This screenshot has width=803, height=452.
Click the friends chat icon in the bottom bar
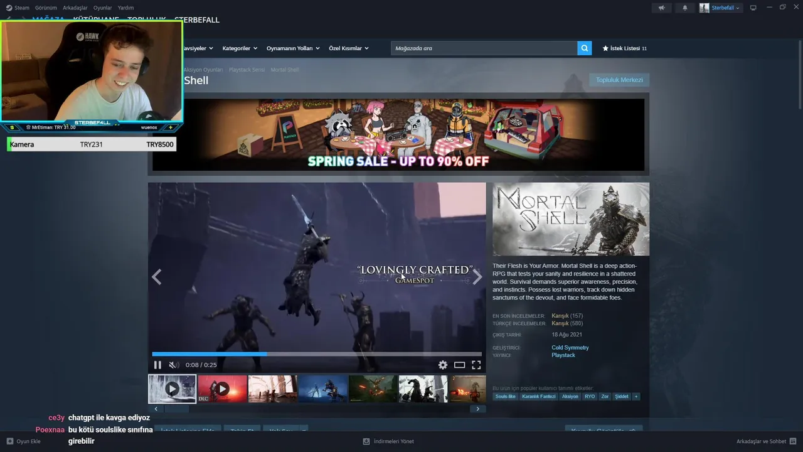793,441
